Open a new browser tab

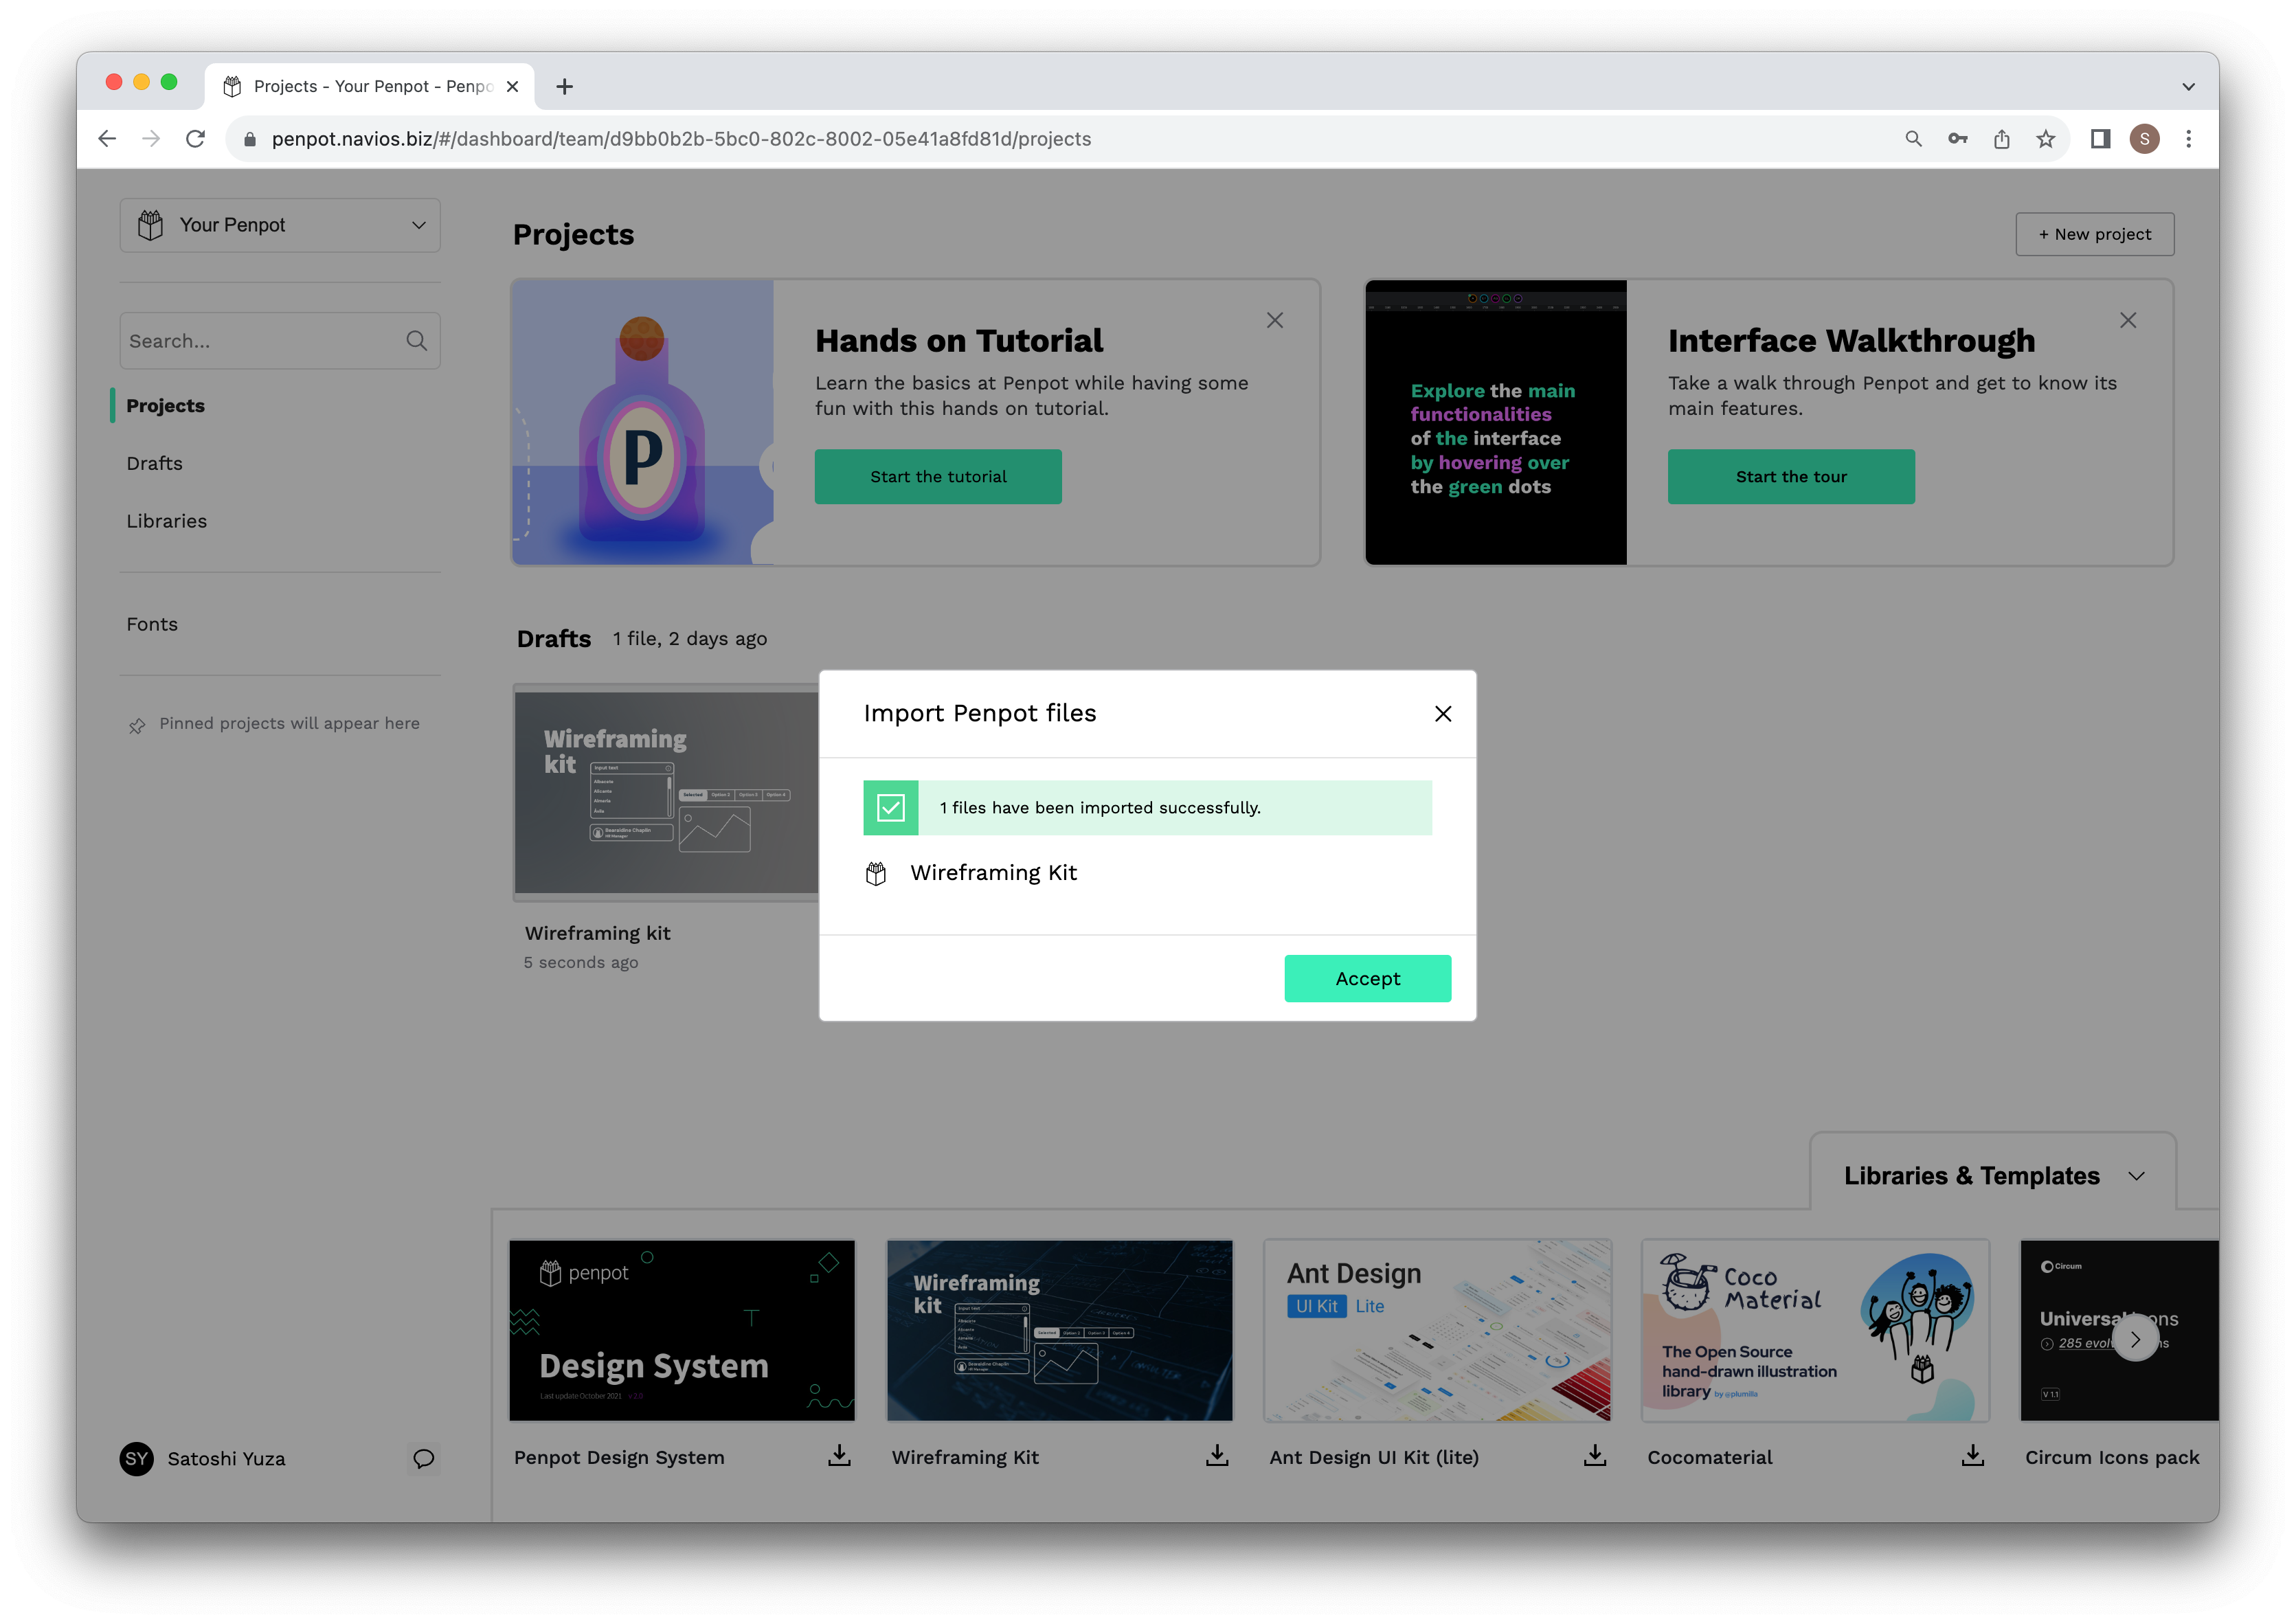pos(564,87)
